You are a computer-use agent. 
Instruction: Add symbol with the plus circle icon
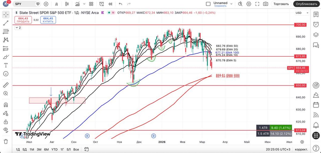tap(46, 4)
